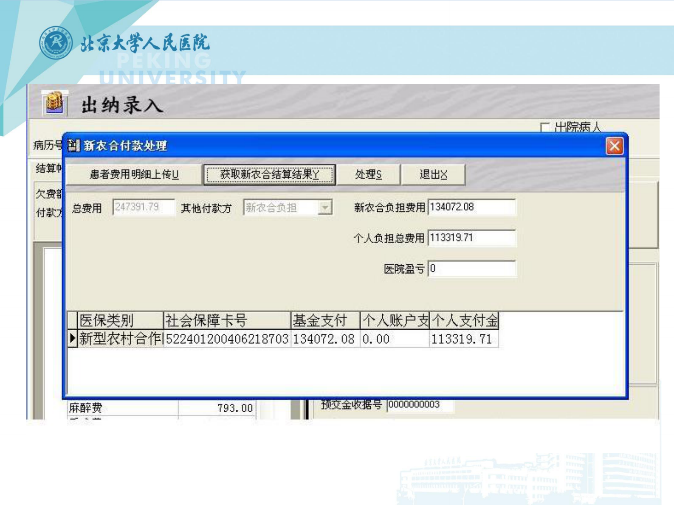Click the 医保类别 column header
This screenshot has width=674, height=505.
tap(120, 320)
